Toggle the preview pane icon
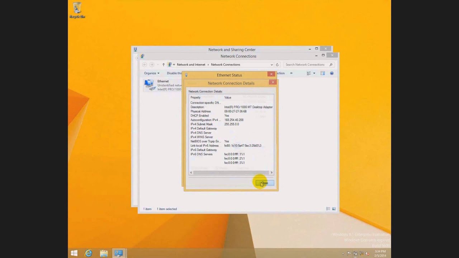459x258 pixels. click(x=323, y=73)
